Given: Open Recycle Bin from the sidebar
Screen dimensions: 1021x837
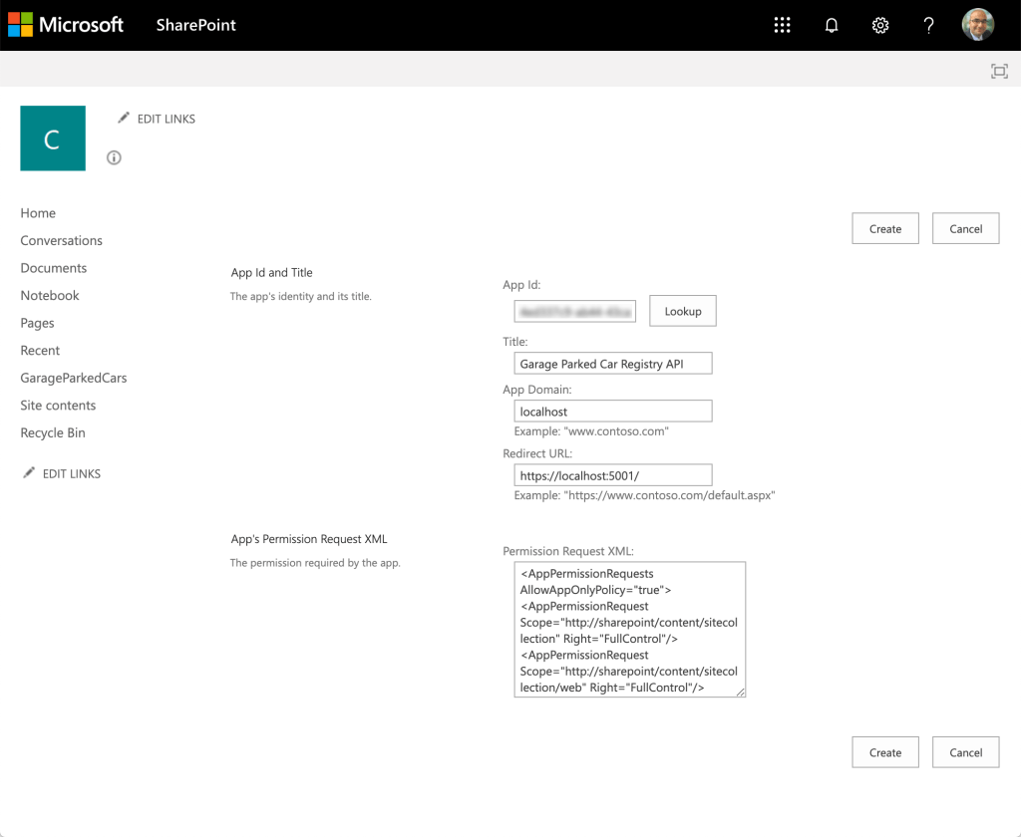Looking at the screenshot, I should point(53,432).
